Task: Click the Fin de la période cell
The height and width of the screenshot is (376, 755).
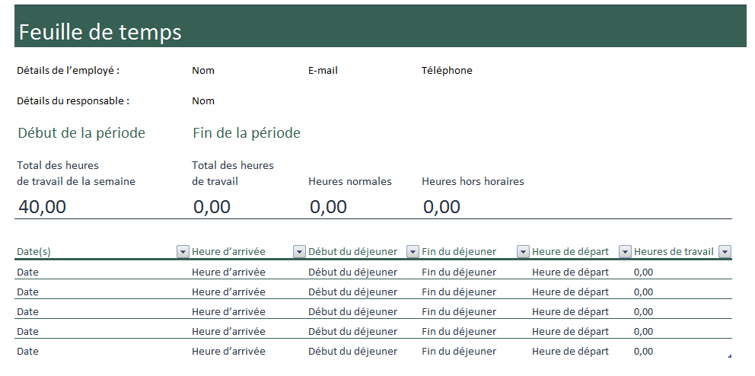Action: [x=247, y=133]
